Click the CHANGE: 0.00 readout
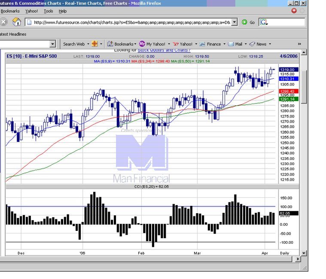326x279 pixels. pos(142,56)
